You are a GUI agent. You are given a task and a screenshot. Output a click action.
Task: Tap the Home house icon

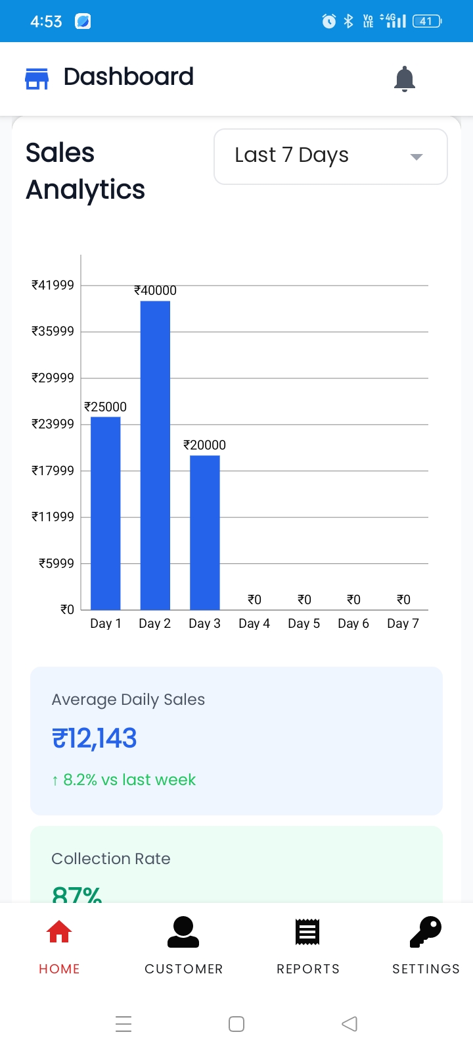coord(59,932)
